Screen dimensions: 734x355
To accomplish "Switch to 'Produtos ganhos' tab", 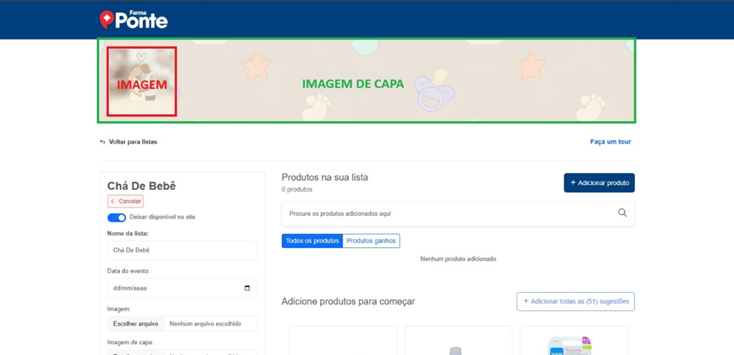I will (371, 241).
